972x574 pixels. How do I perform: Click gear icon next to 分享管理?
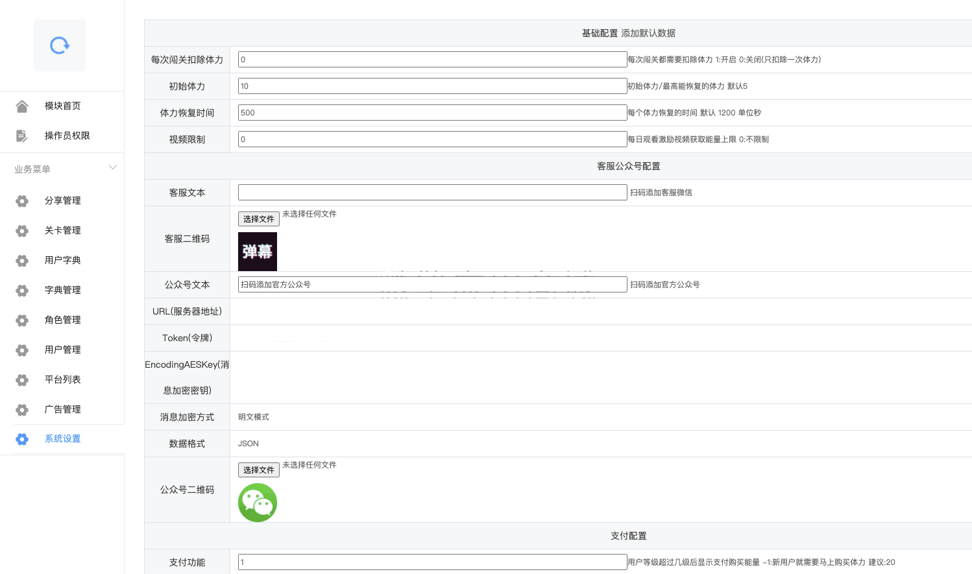coord(22,201)
